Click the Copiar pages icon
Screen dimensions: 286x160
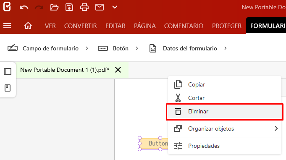pyautogui.click(x=178, y=84)
